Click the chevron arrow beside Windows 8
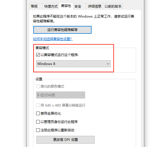 [108, 64]
